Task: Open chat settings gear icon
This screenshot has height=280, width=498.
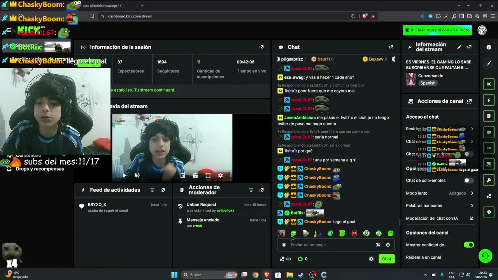Action: click(371, 259)
